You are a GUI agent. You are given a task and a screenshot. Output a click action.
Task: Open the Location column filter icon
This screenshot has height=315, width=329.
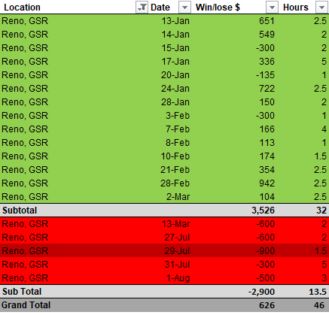pos(142,8)
